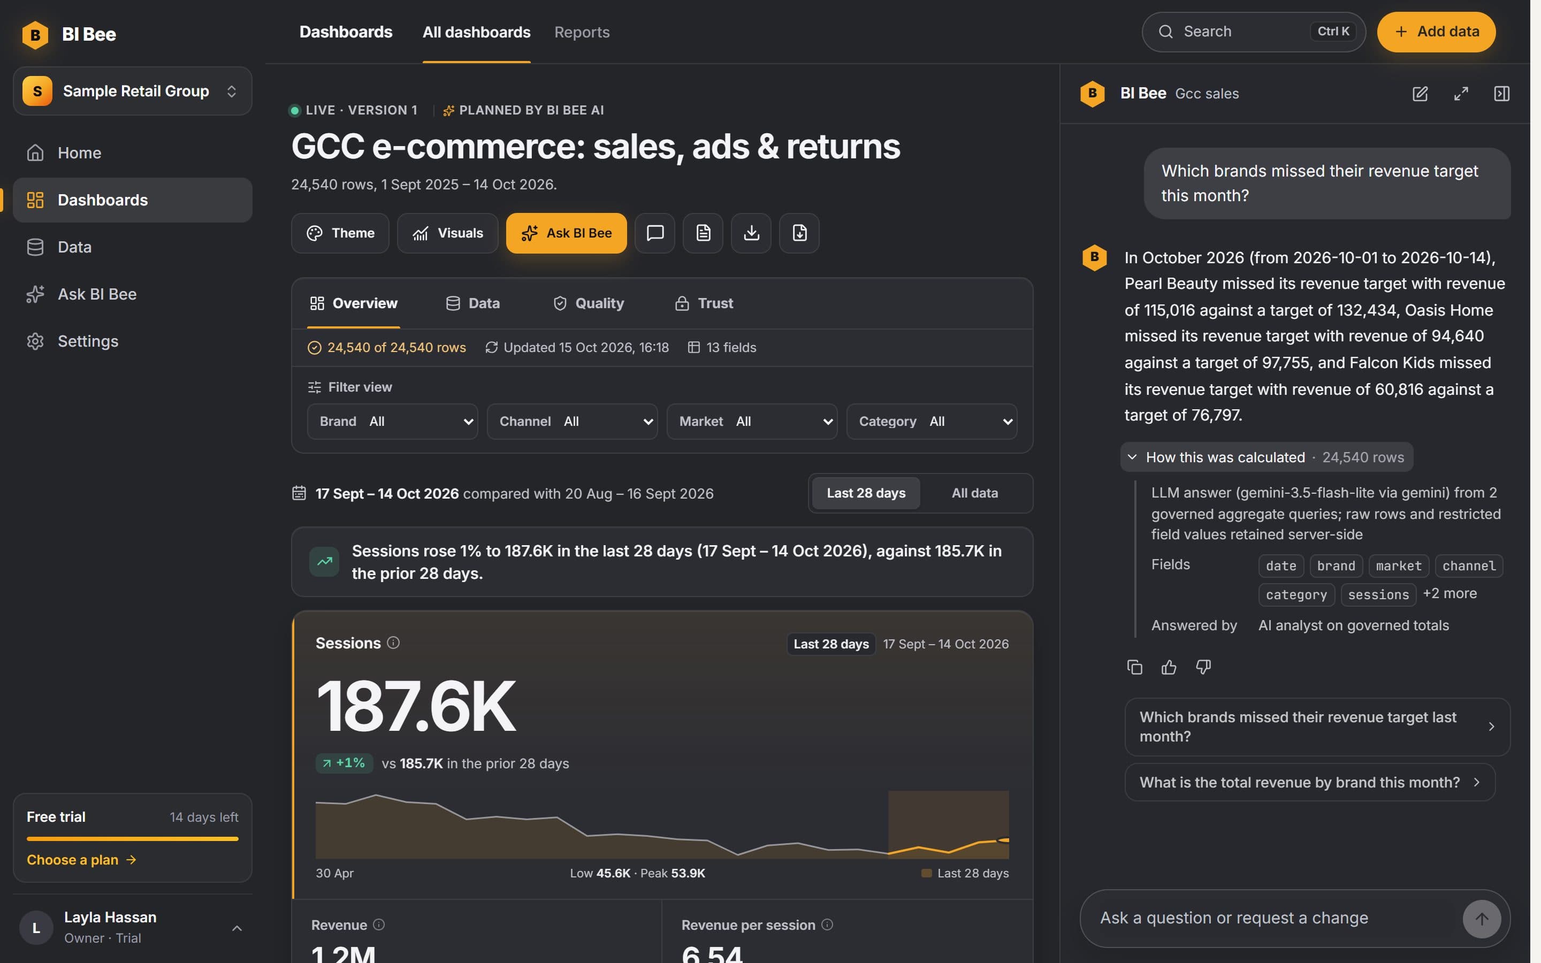Open the Category filter dropdown
The image size is (1541, 963).
point(932,422)
